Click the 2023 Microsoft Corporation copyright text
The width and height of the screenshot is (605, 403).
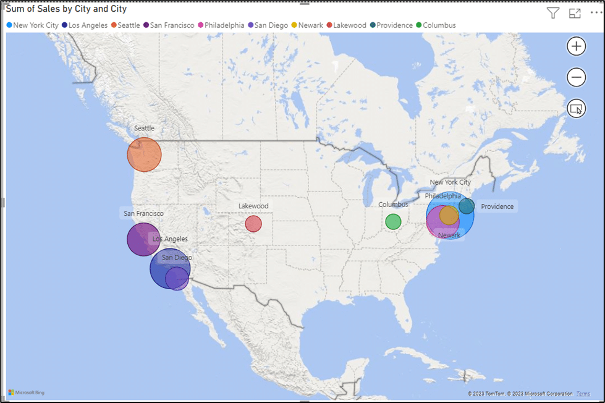click(x=539, y=393)
